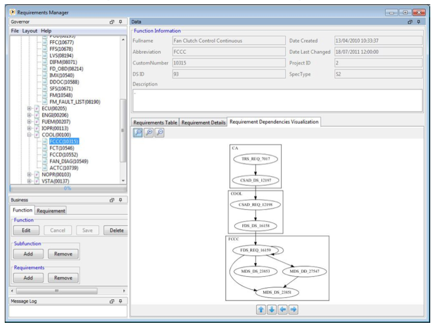Click icon next to FFC(10677)
The height and width of the screenshot is (327, 435).
(45, 43)
